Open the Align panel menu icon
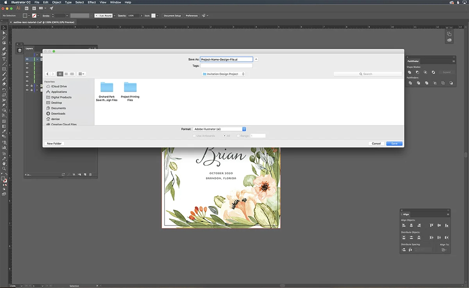 447,214
